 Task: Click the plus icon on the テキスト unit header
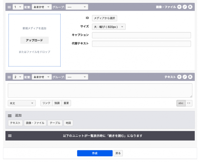click(x=179, y=77)
